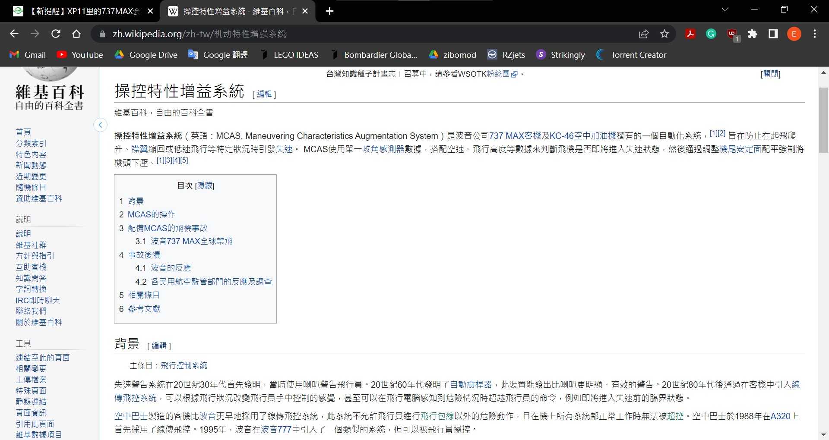829x440 pixels.
Task: Bookmark this page with the star icon
Action: [664, 34]
